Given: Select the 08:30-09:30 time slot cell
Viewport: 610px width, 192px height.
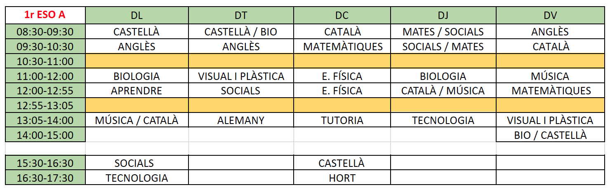Looking at the screenshot, I should coord(45,32).
